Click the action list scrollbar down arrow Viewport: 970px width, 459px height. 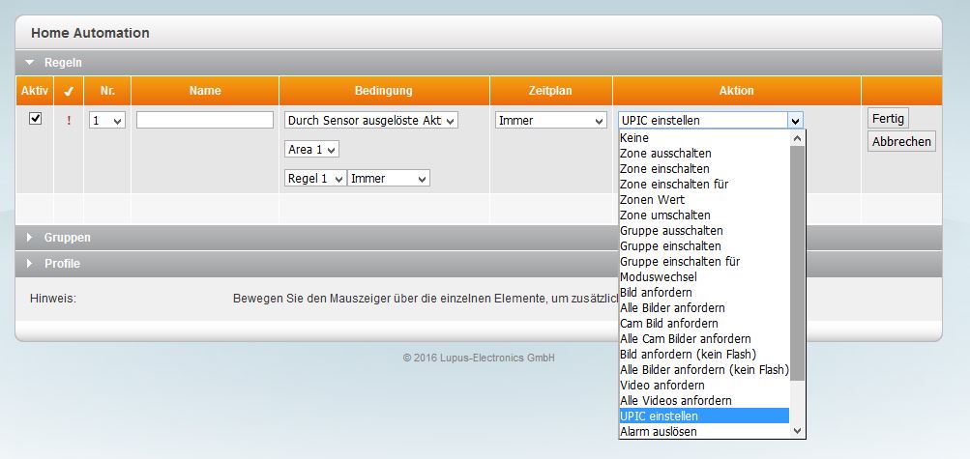(x=798, y=431)
